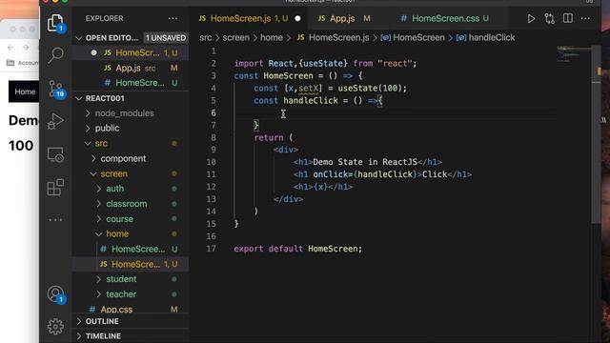Click breadcrumb 'src'

tap(206, 38)
